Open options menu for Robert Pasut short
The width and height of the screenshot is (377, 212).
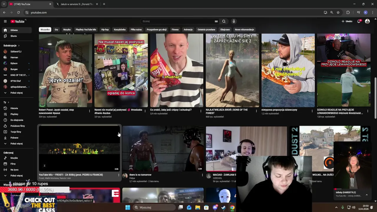[90, 111]
